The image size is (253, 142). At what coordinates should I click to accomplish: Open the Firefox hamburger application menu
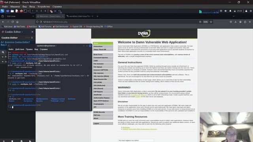tap(250, 22)
